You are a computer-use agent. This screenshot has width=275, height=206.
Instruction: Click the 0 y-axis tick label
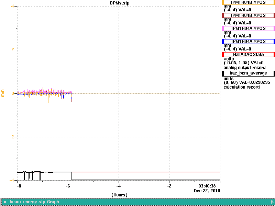(12, 93)
